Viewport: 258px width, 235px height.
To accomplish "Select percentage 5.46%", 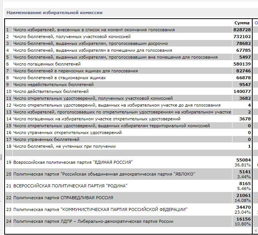I will tap(244, 189).
